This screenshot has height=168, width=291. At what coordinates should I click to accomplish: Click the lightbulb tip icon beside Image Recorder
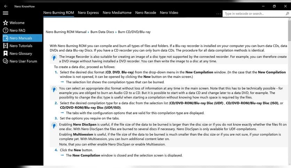coord(54,57)
